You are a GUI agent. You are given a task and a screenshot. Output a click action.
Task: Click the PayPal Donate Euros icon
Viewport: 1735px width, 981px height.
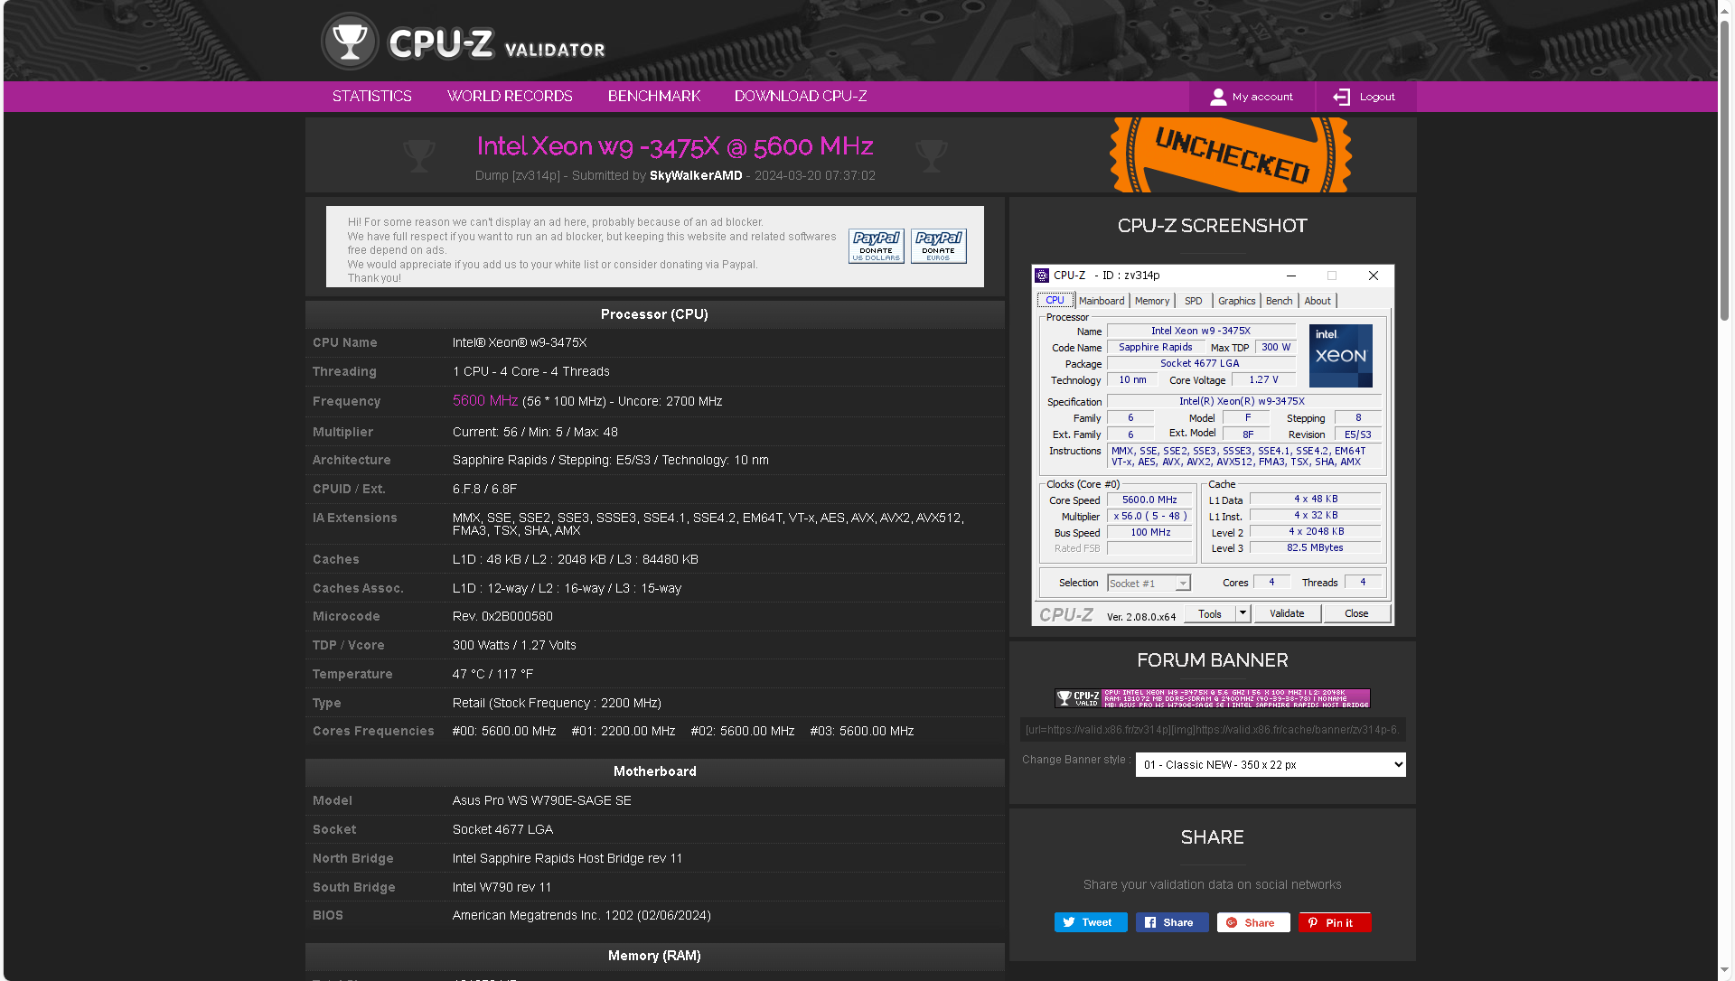[x=938, y=246]
